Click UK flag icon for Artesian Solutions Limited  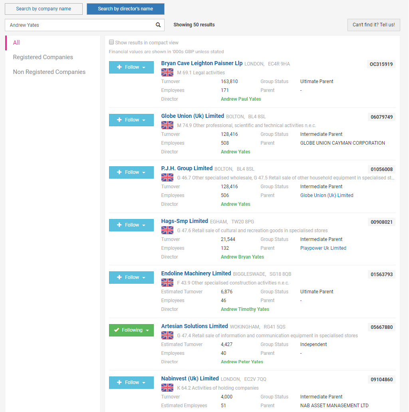[x=167, y=335]
